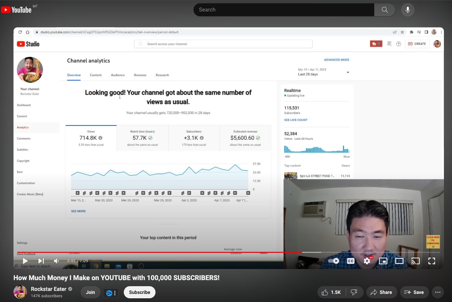The image size is (452, 302).
Task: Select the Estimated revenue $5,600.60 card
Action: tap(245, 138)
